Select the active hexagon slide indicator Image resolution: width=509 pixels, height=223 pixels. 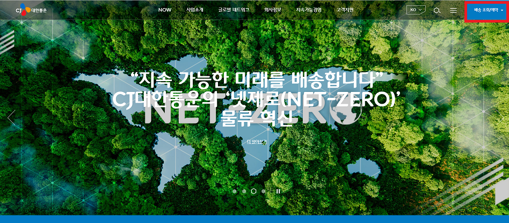[253, 191]
